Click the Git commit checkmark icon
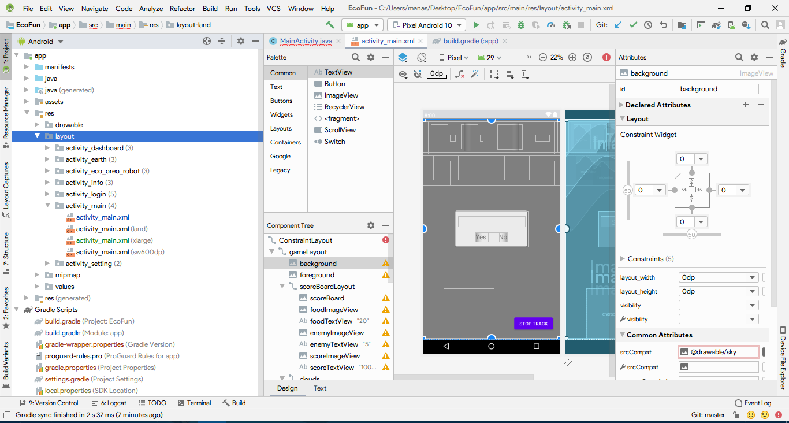The width and height of the screenshot is (789, 423). pos(633,25)
